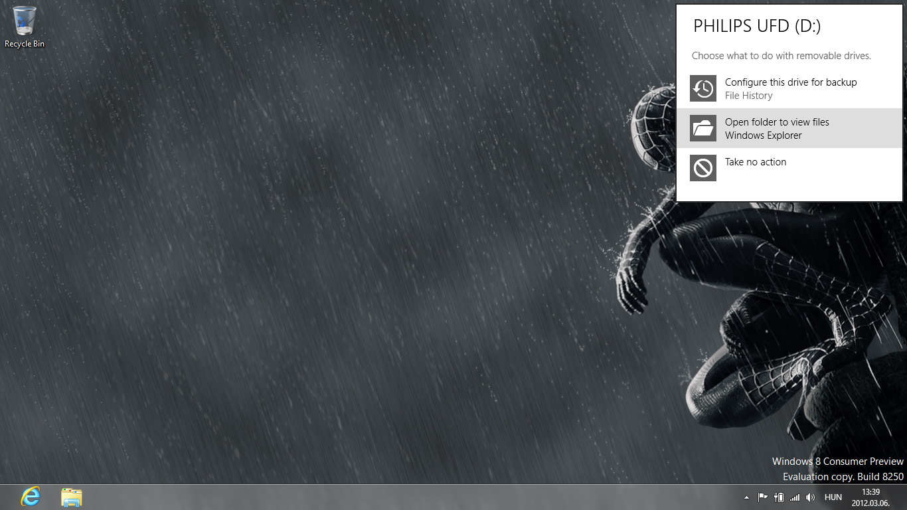Pick the Take no action option

789,168
